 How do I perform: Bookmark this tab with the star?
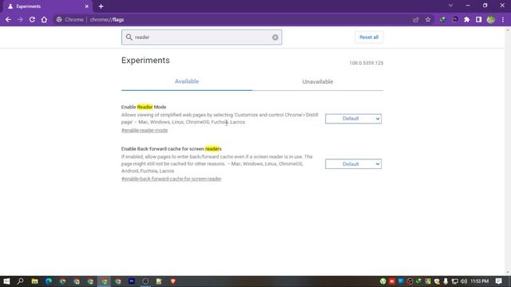point(428,19)
